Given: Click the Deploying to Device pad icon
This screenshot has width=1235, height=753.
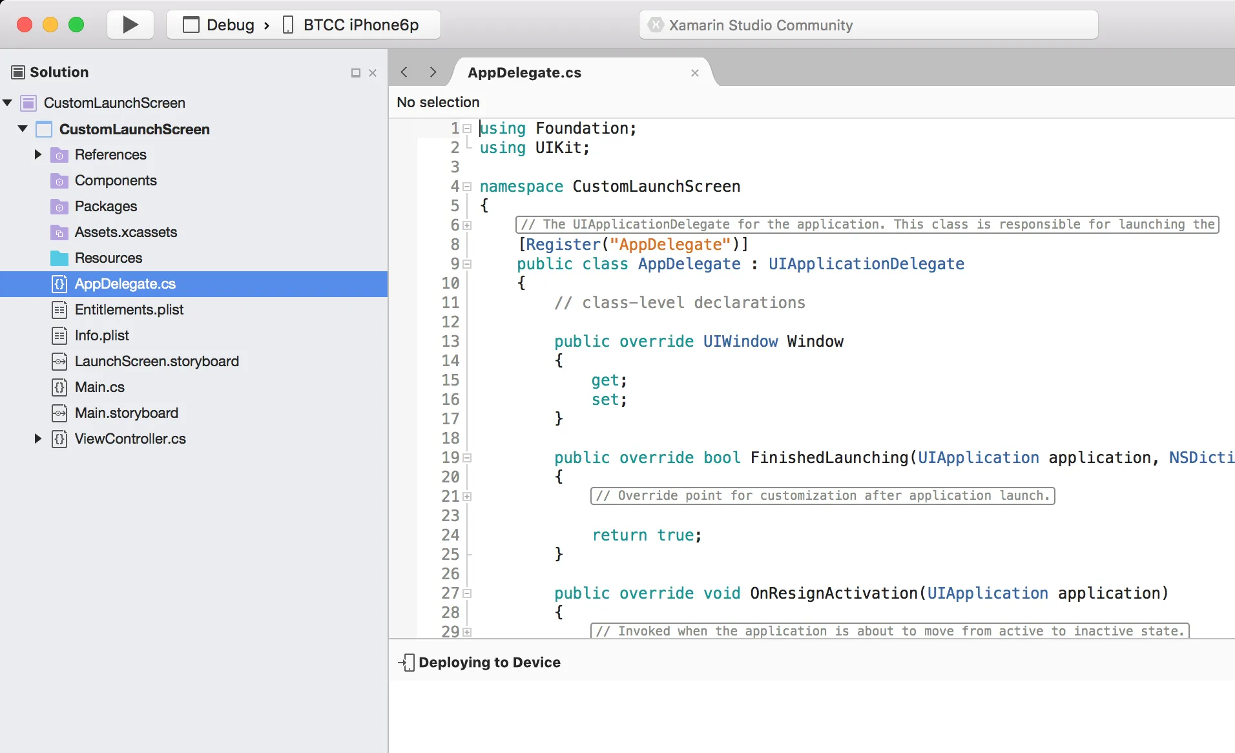Looking at the screenshot, I should [406, 662].
